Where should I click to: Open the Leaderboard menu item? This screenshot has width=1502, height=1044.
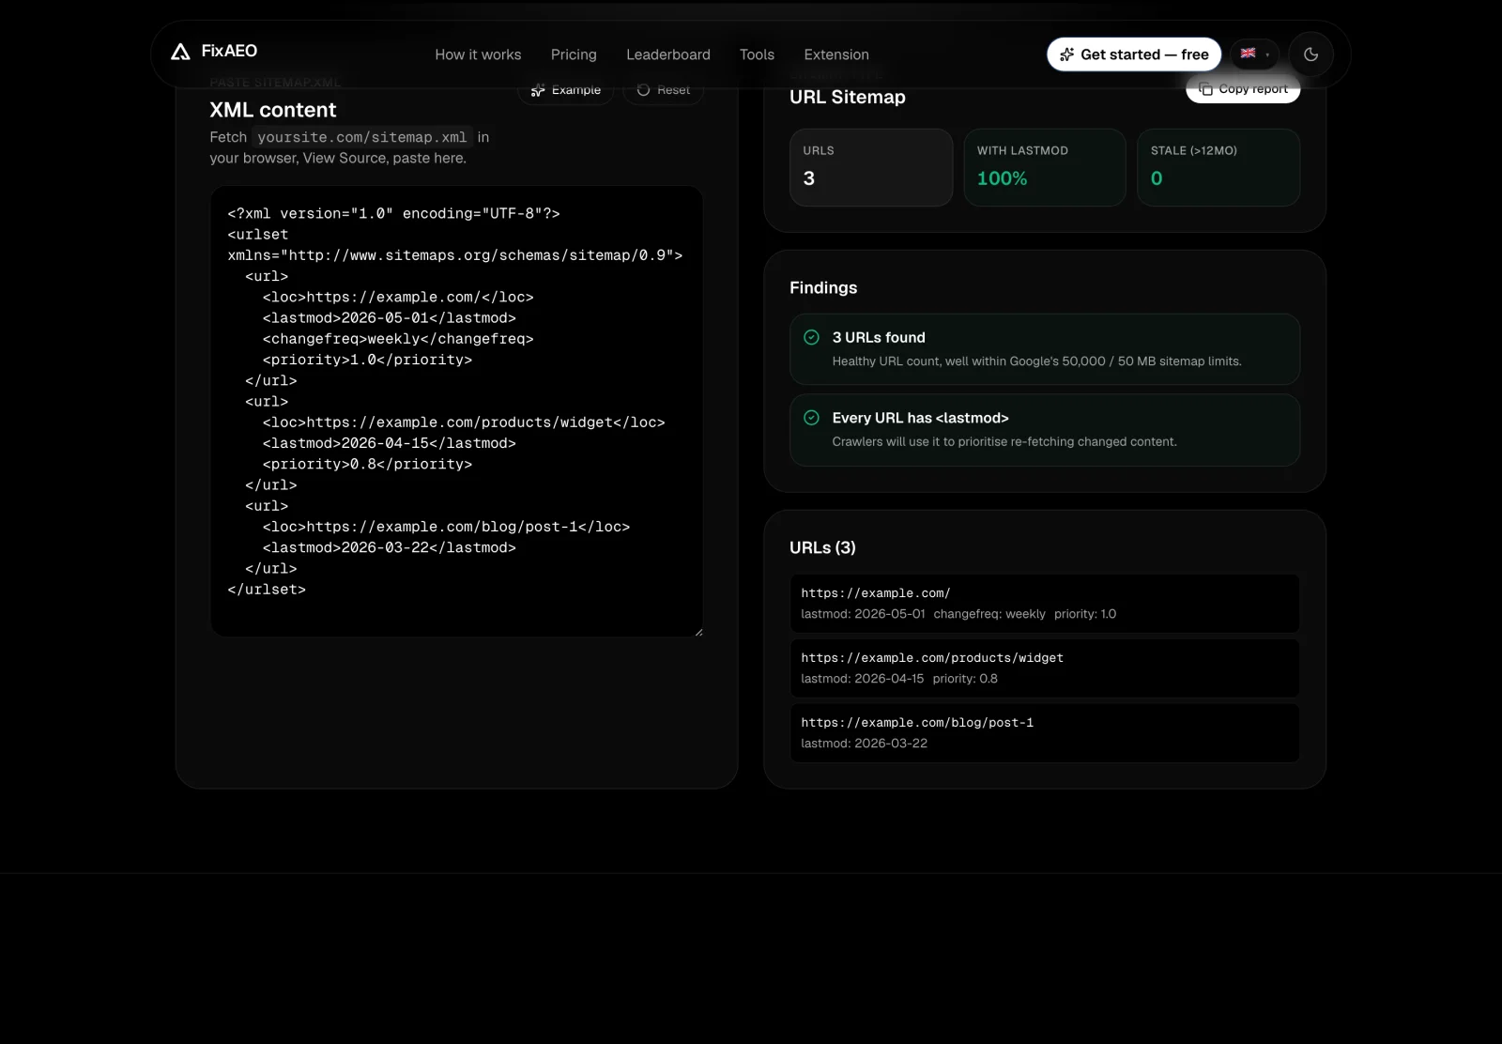(668, 54)
